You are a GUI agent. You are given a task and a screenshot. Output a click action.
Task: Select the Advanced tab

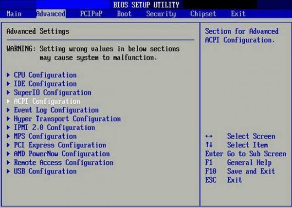tap(51, 14)
